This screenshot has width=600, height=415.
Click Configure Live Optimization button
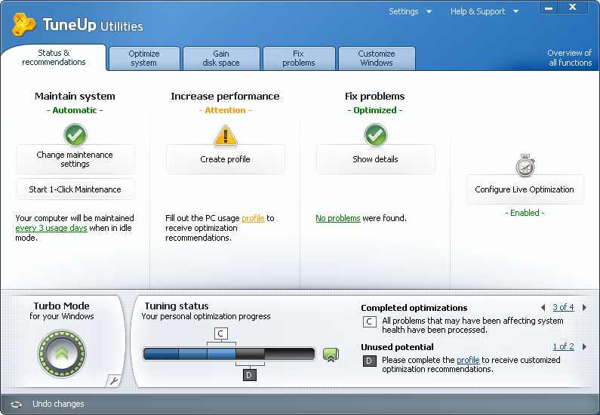525,189
